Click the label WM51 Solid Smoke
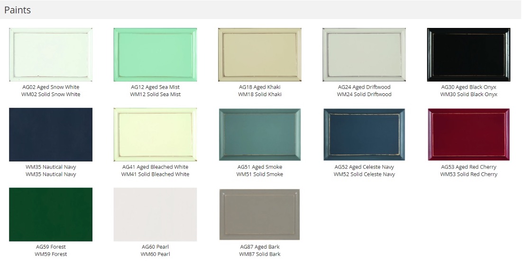Viewport: 522px width, 268px height. click(260, 174)
